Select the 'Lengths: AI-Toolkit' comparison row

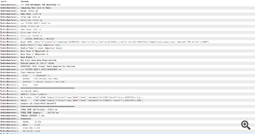click(x=128, y=103)
